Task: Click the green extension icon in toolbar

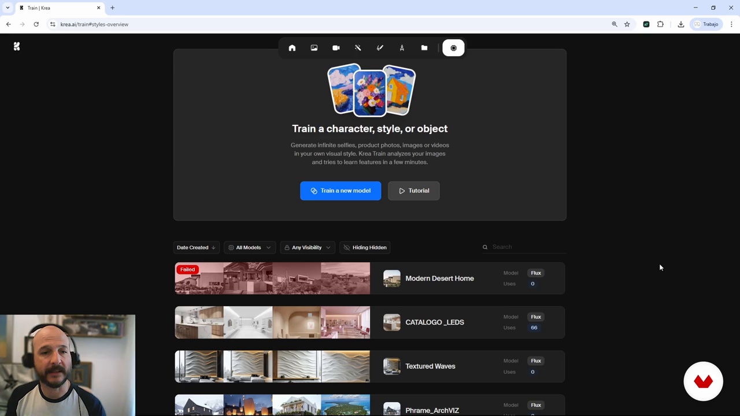Action: click(x=646, y=24)
